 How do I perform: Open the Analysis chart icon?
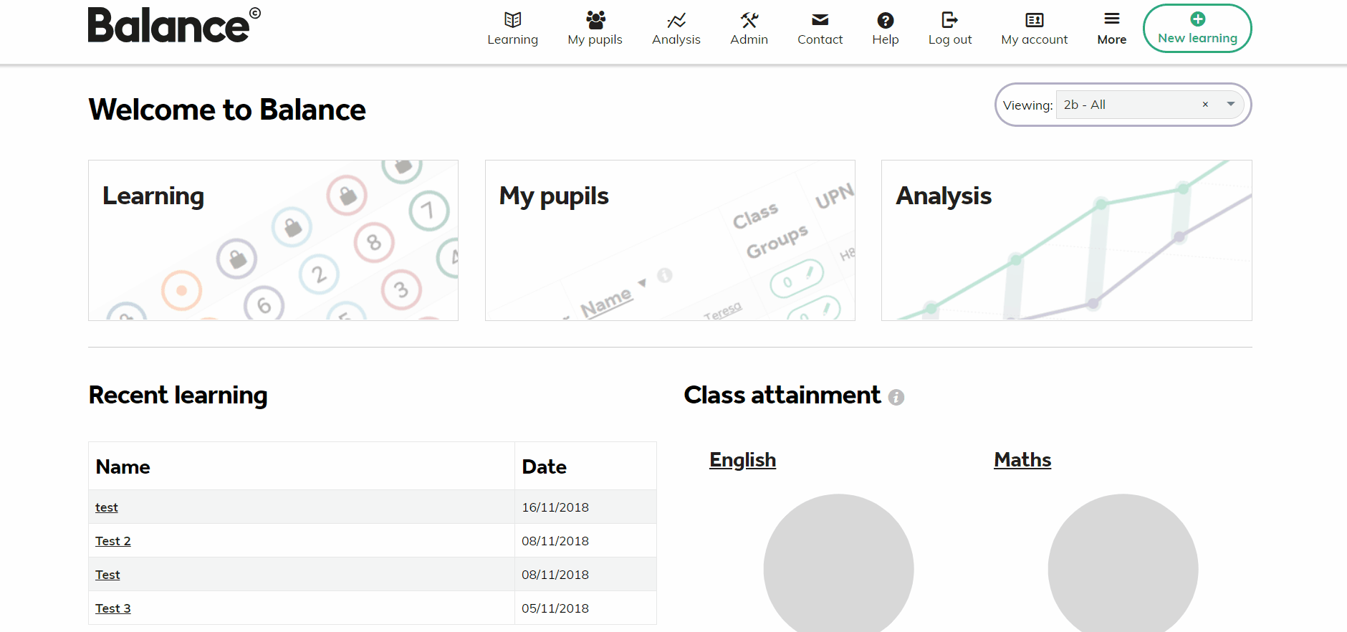pyautogui.click(x=676, y=20)
